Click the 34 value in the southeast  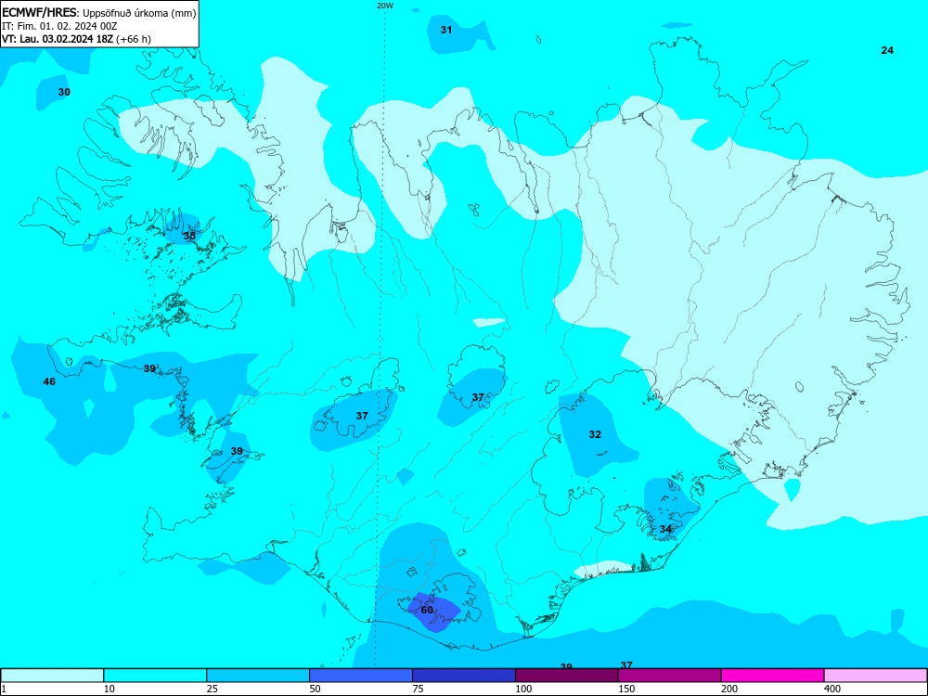(x=665, y=529)
